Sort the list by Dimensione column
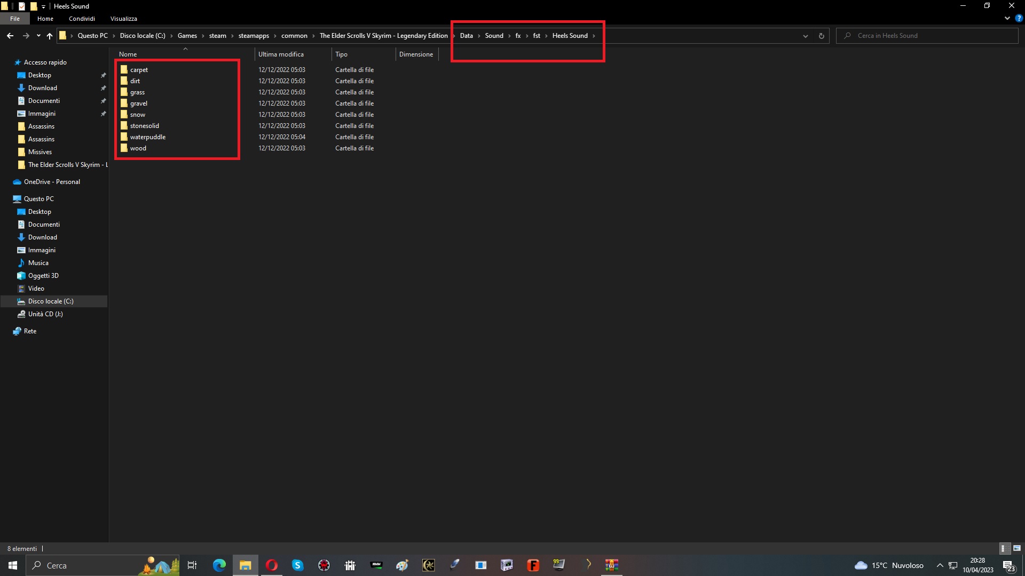This screenshot has width=1025, height=576. click(416, 54)
